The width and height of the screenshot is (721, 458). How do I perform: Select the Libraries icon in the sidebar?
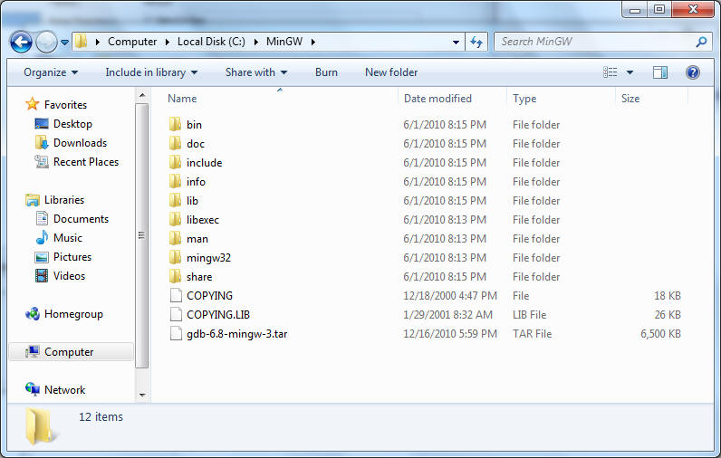[x=33, y=200]
